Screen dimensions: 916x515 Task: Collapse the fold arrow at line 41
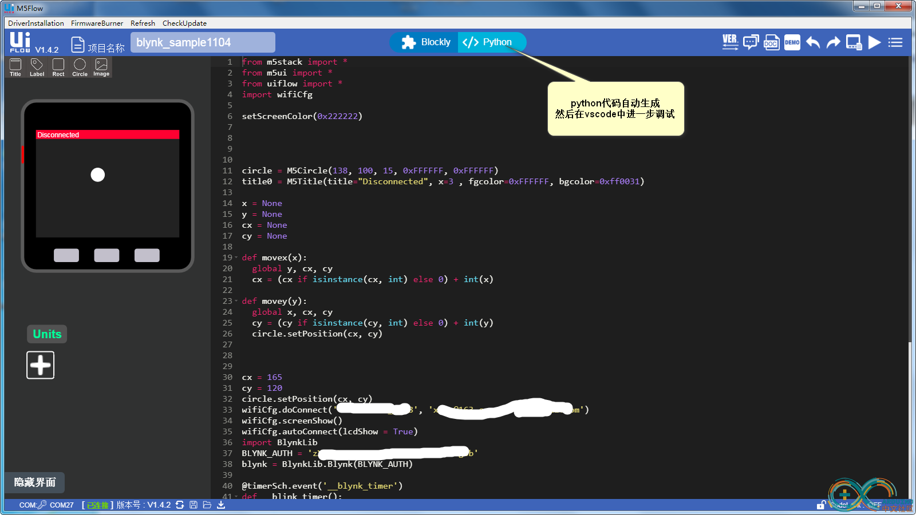236,496
